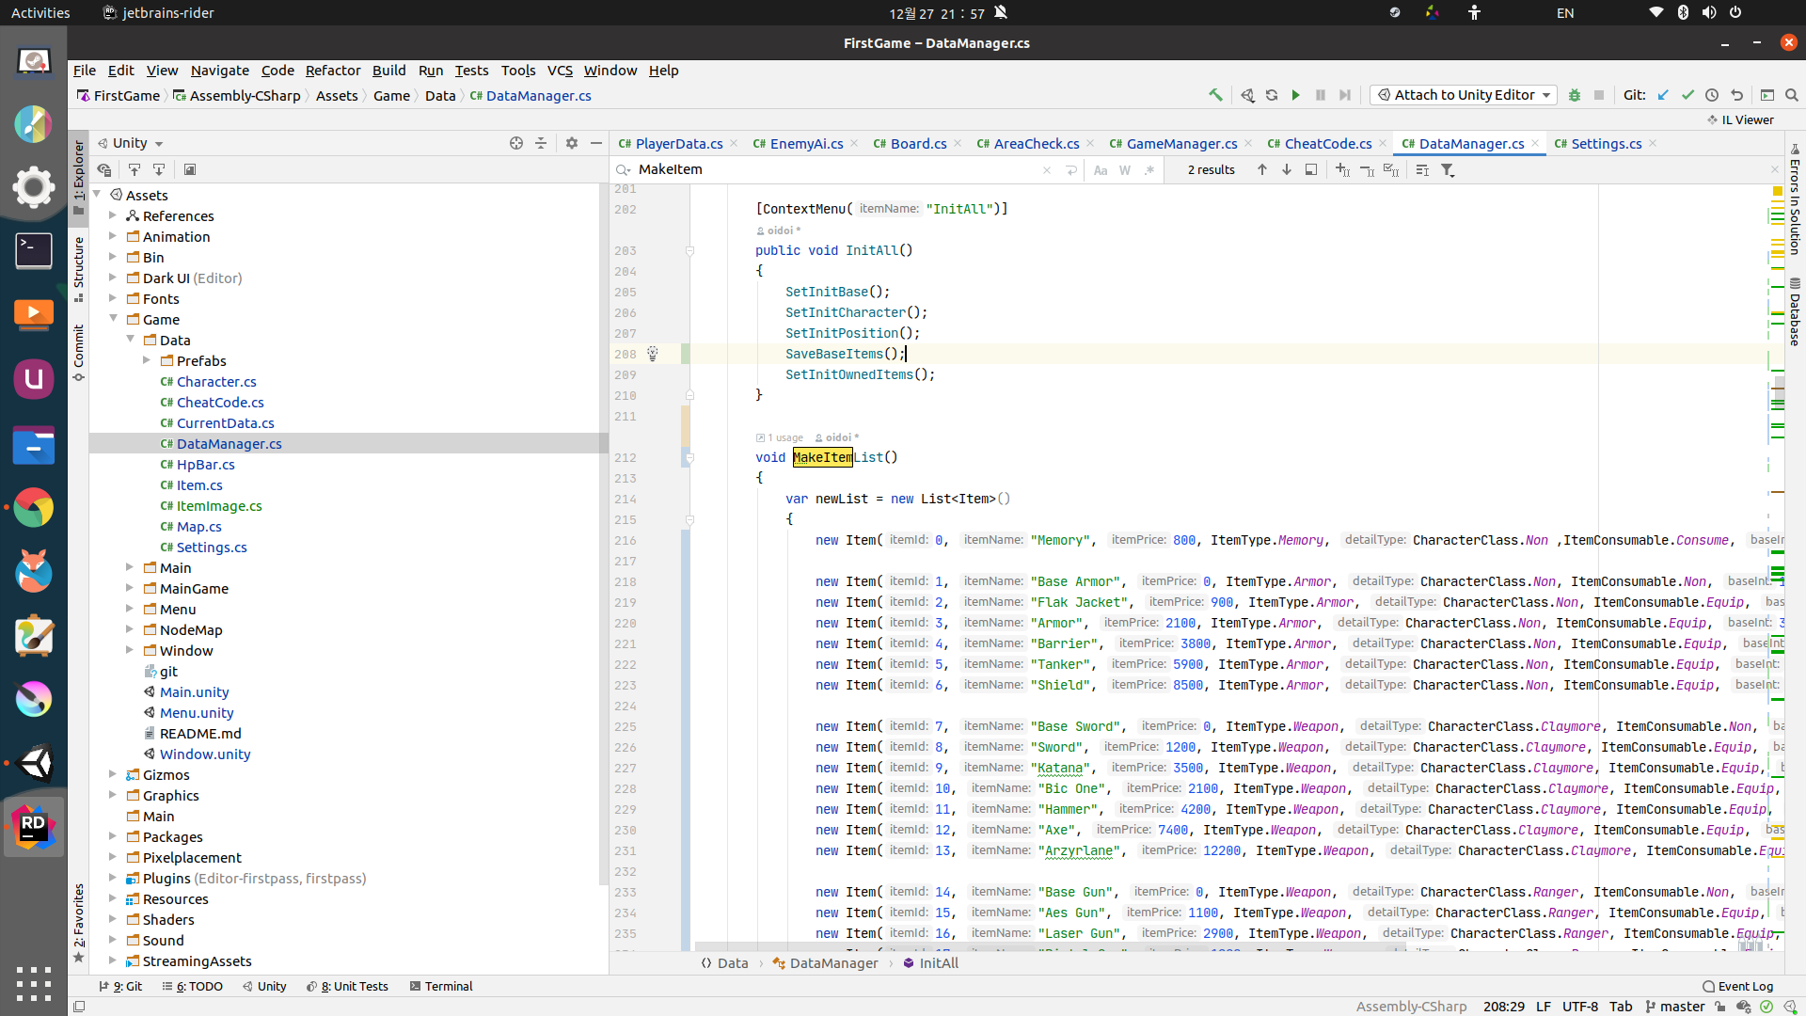Open the Refactor menu
The width and height of the screenshot is (1806, 1016).
pos(332,71)
